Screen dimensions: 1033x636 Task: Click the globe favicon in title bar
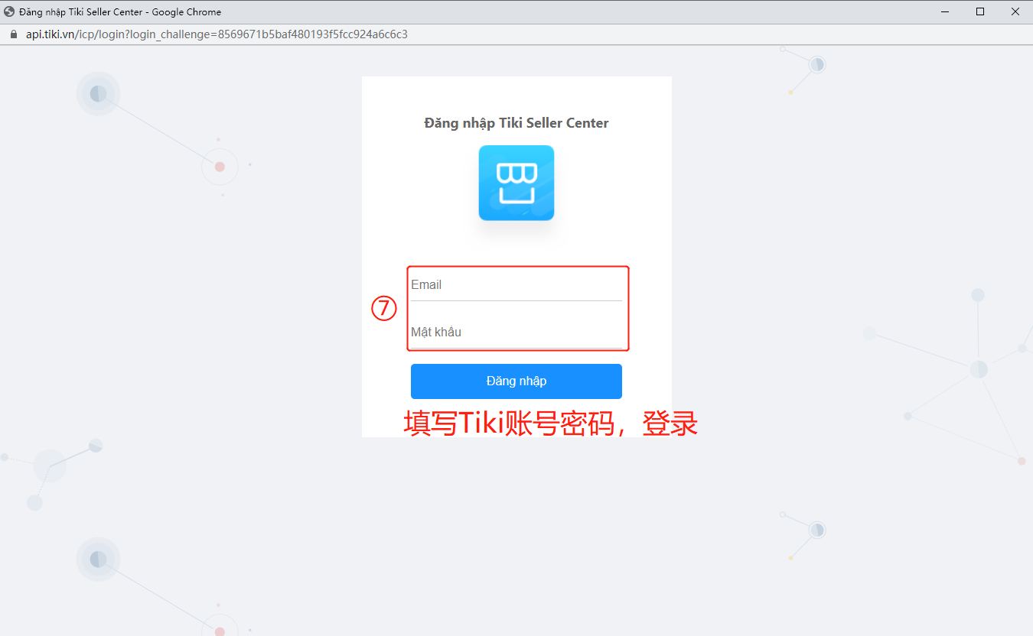pos(10,11)
